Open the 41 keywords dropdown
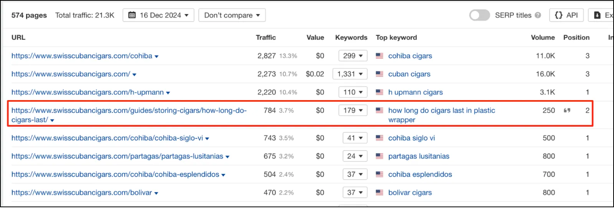Screen dimensions: 614x208 (355, 138)
